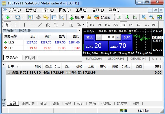Toggle the Terminal window icon
The width and height of the screenshot is (165, 114).
click(x=54, y=17)
